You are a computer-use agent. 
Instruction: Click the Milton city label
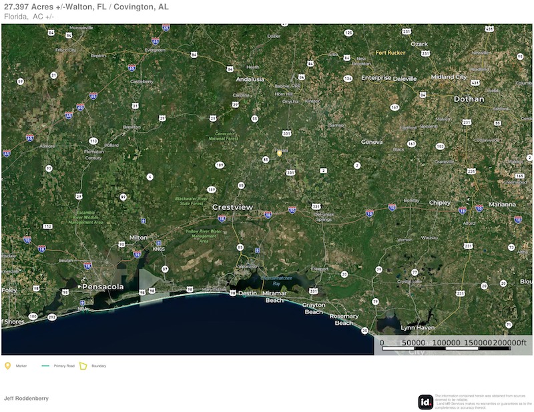click(138, 237)
